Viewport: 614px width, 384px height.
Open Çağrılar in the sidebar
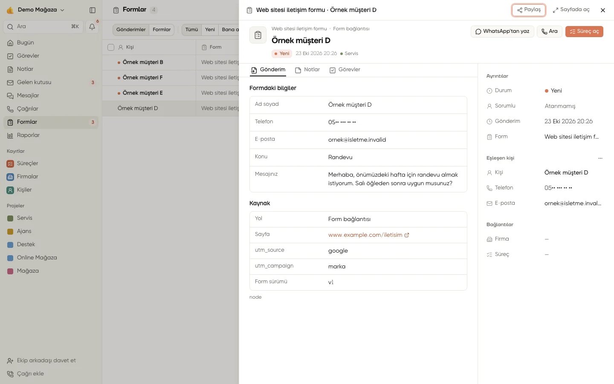point(51,109)
